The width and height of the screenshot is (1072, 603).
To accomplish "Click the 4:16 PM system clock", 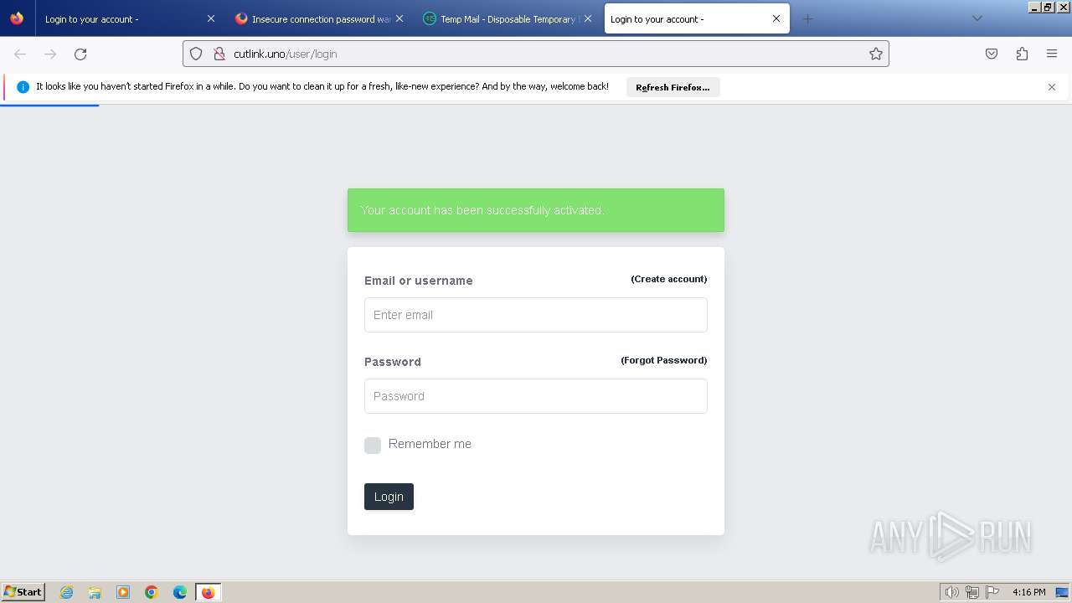I will pyautogui.click(x=1029, y=592).
